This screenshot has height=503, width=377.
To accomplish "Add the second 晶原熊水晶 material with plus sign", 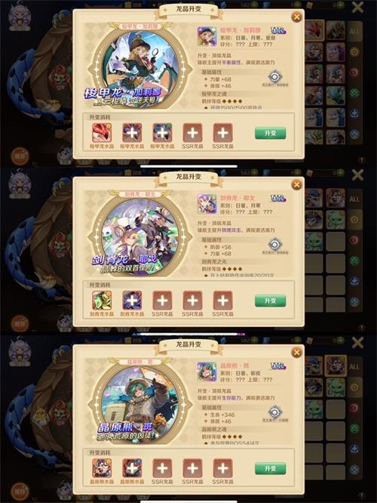I will coord(132,468).
